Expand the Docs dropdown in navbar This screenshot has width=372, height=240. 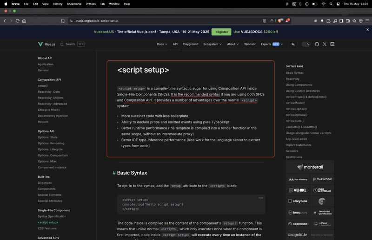pos(162,44)
